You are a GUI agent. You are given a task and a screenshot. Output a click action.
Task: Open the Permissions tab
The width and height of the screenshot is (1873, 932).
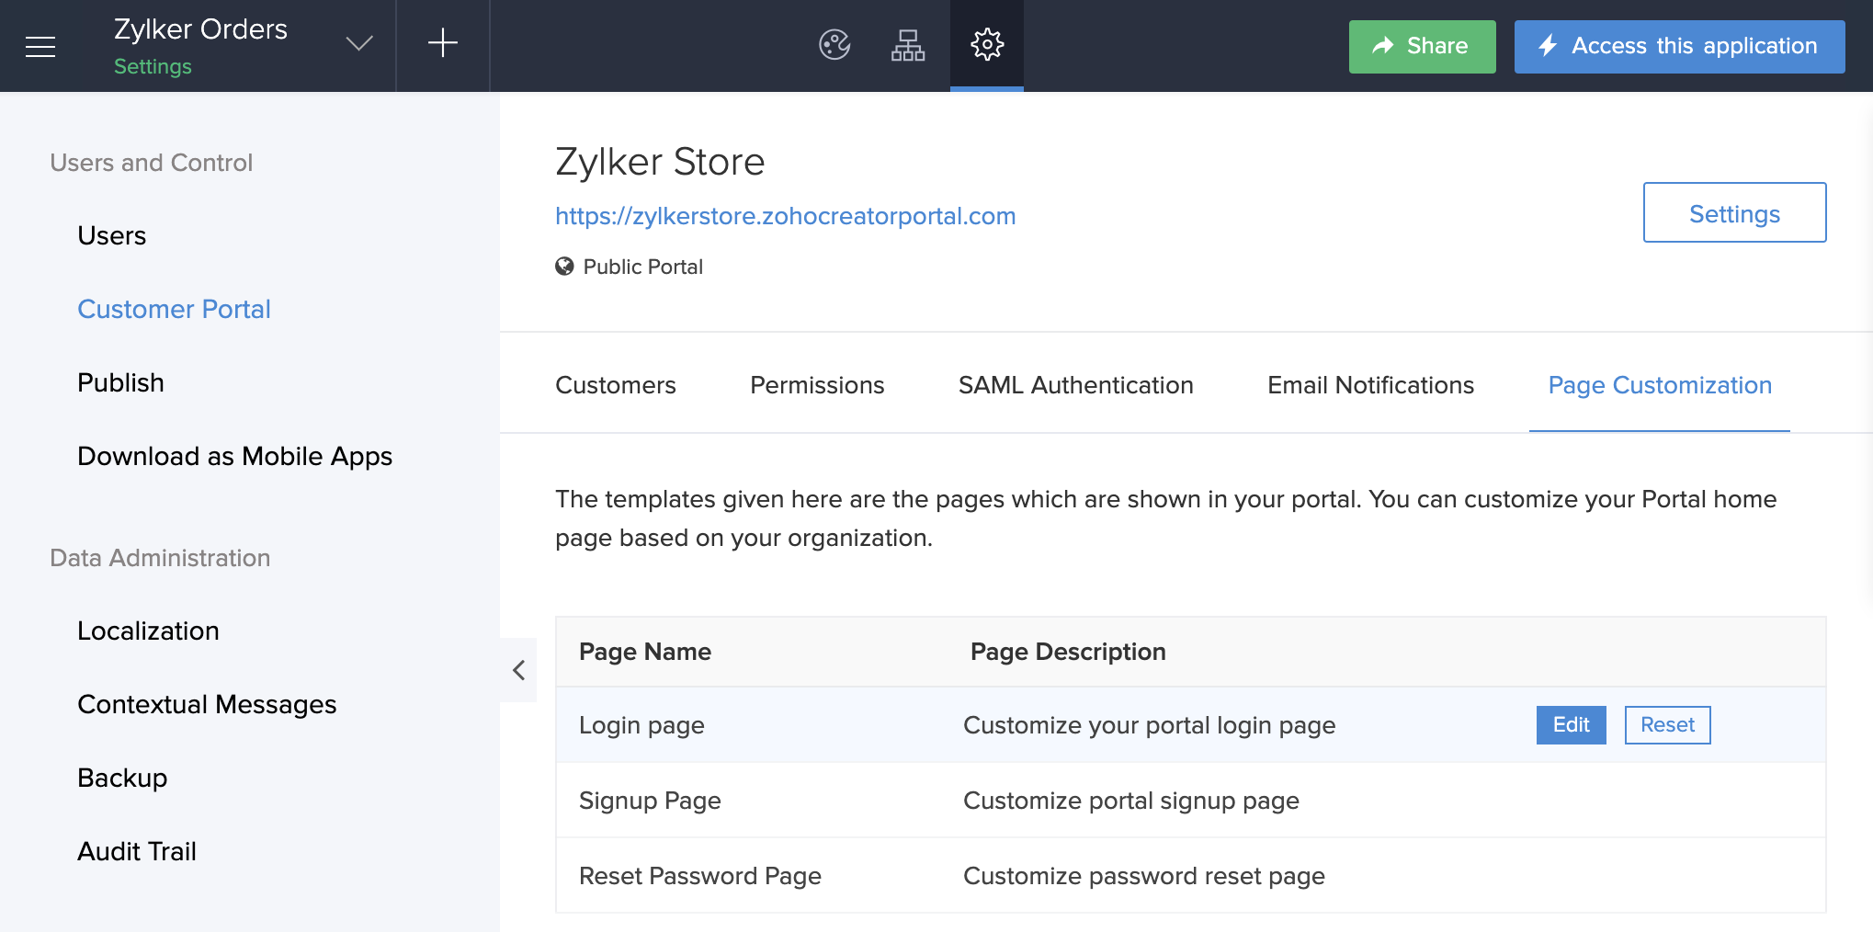[816, 385]
